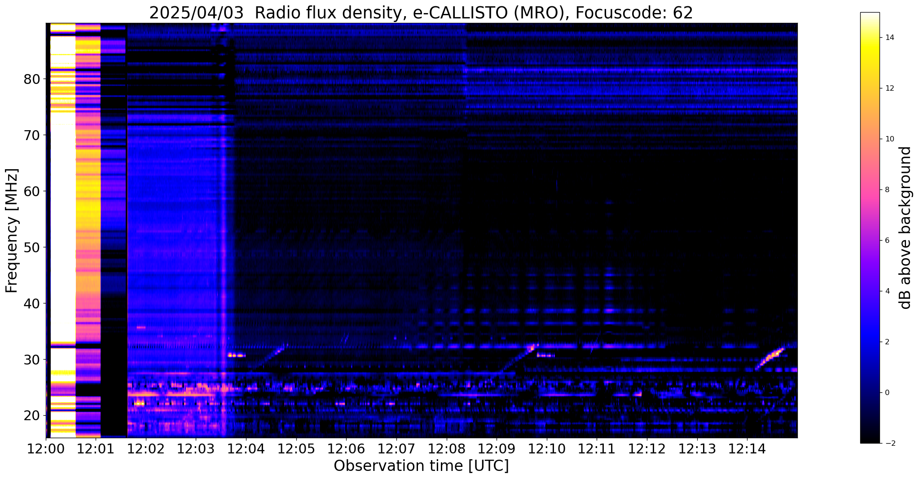Click the 12:05 time tick label

click(296, 449)
